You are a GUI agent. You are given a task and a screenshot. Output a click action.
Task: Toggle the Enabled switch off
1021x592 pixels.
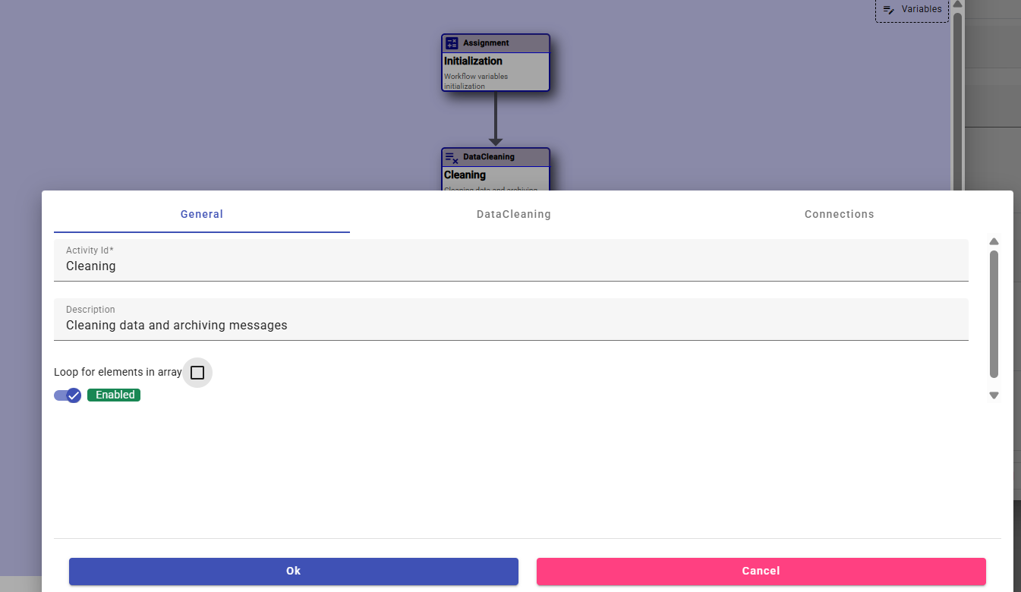pyautogui.click(x=68, y=395)
